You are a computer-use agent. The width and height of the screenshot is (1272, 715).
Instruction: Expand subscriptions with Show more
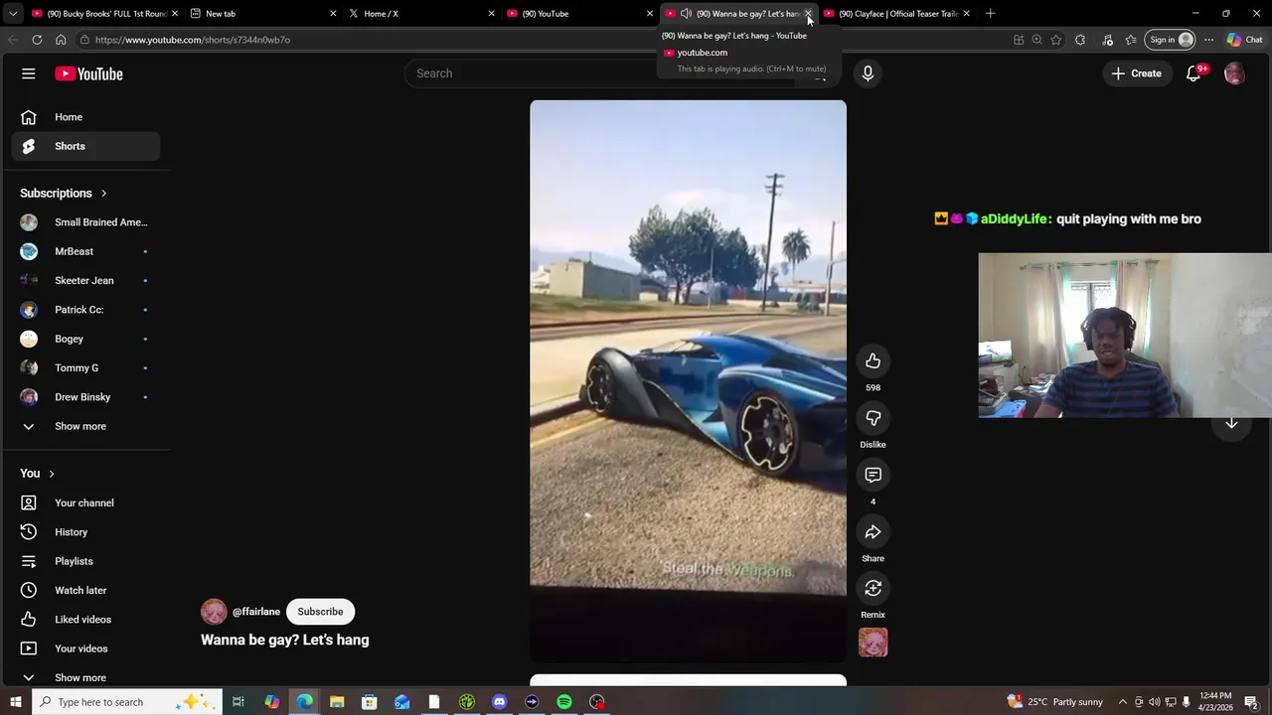[85, 426]
